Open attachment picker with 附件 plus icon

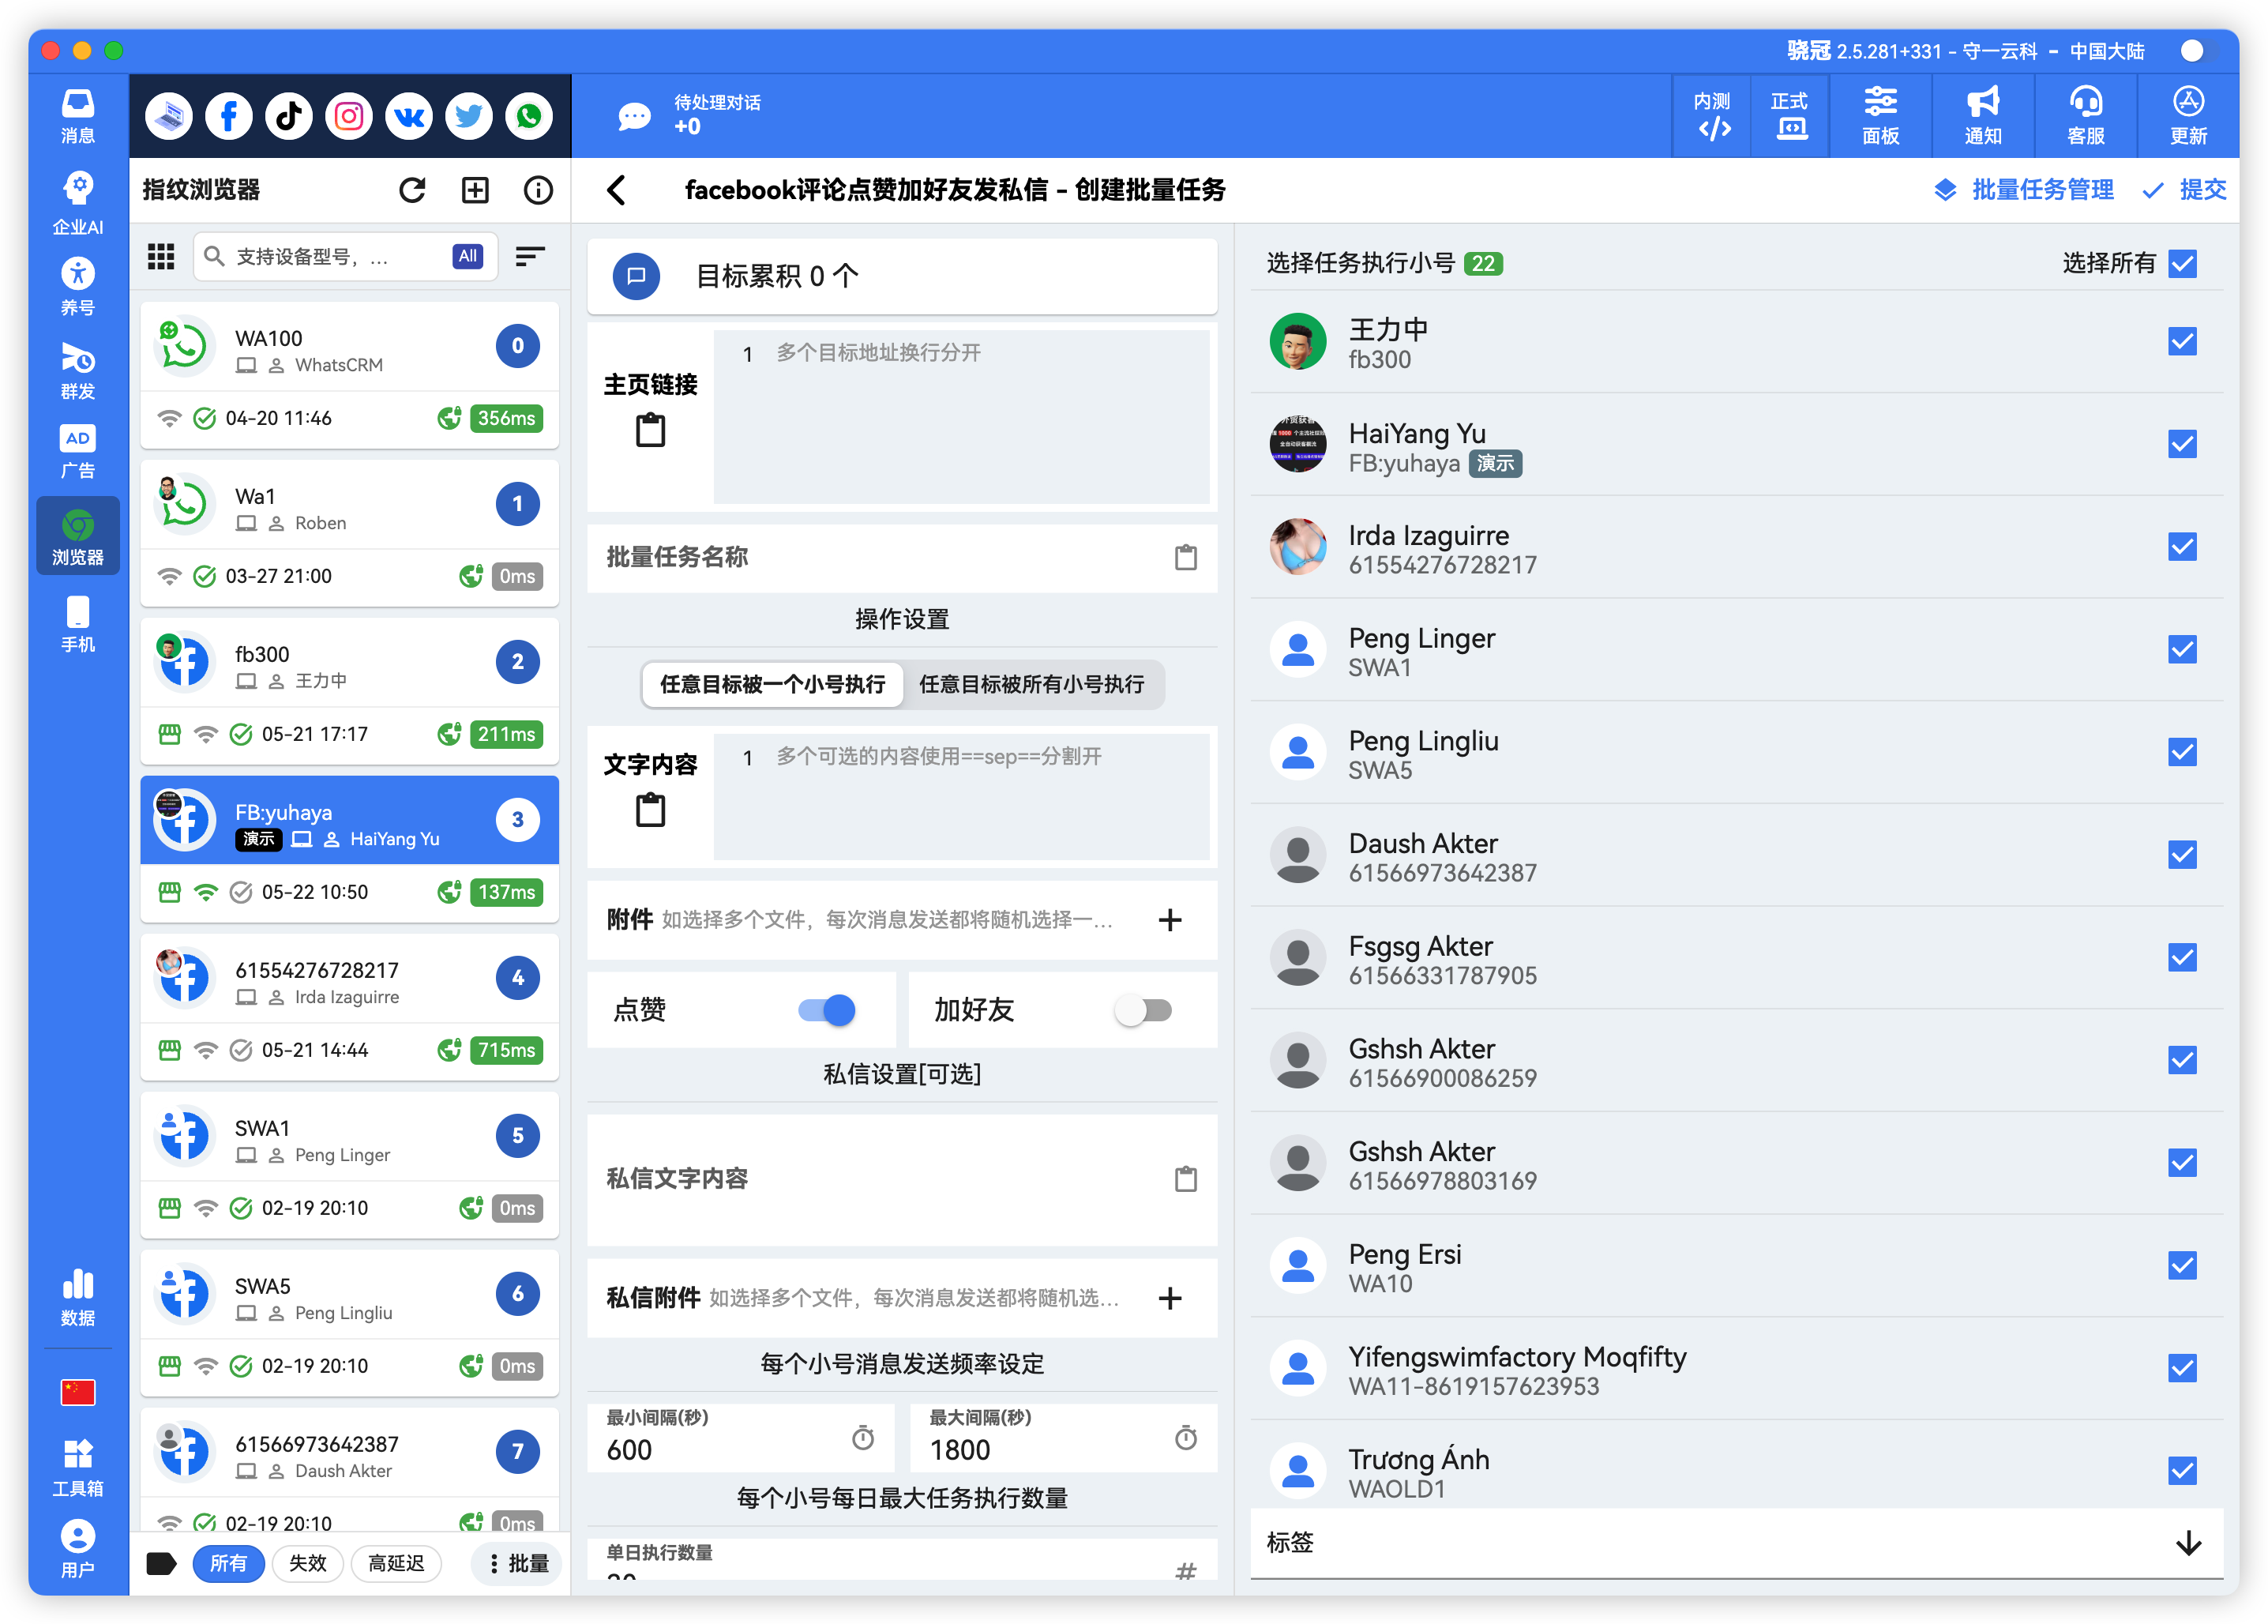click(1170, 920)
